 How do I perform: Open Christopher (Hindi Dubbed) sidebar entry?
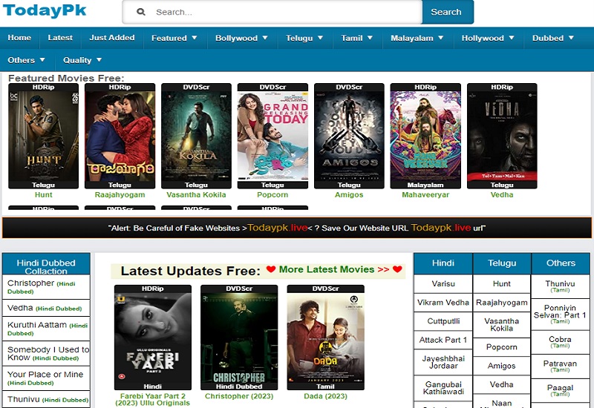[46, 287]
